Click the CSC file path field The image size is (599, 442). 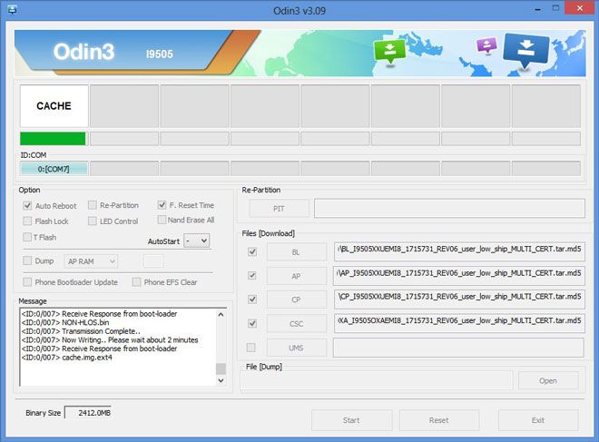459,324
